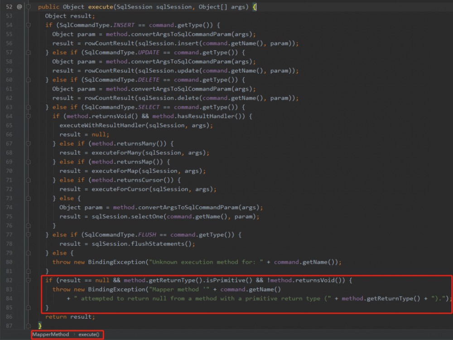Click the SELECT constant on line 63
The height and width of the screenshot is (340, 453).
(149, 107)
